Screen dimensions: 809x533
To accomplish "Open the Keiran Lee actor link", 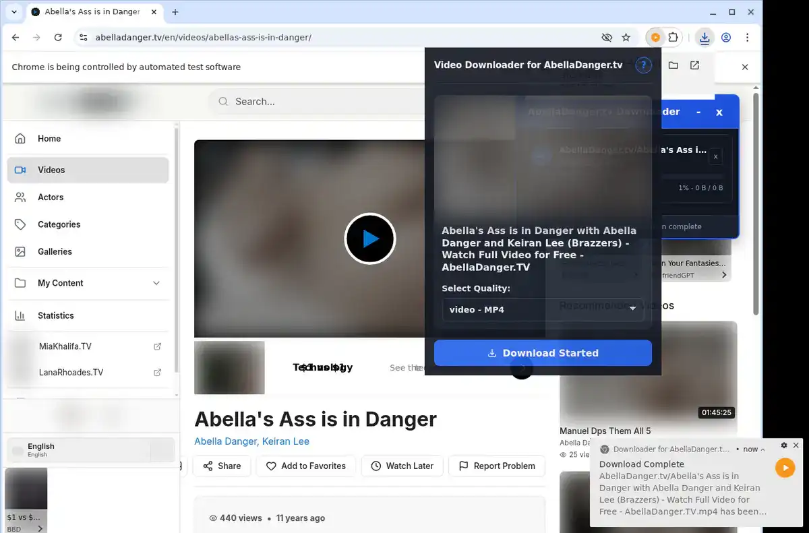I will tap(285, 441).
